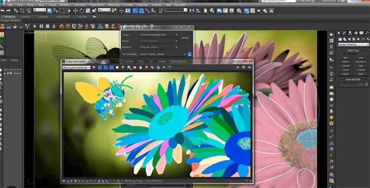Click the Cameras category icon in Create panel
Screen dimensions: 370x188
pos(354,39)
